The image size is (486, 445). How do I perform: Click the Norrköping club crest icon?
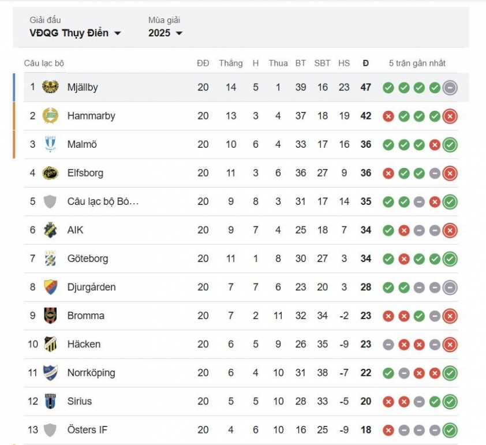50,372
